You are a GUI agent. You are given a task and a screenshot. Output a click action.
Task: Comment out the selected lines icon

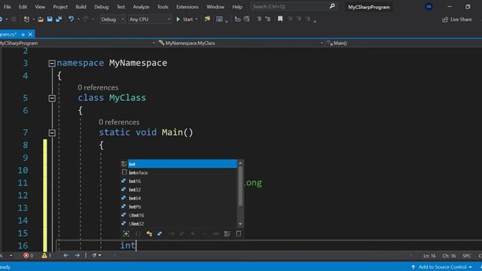coord(237,20)
